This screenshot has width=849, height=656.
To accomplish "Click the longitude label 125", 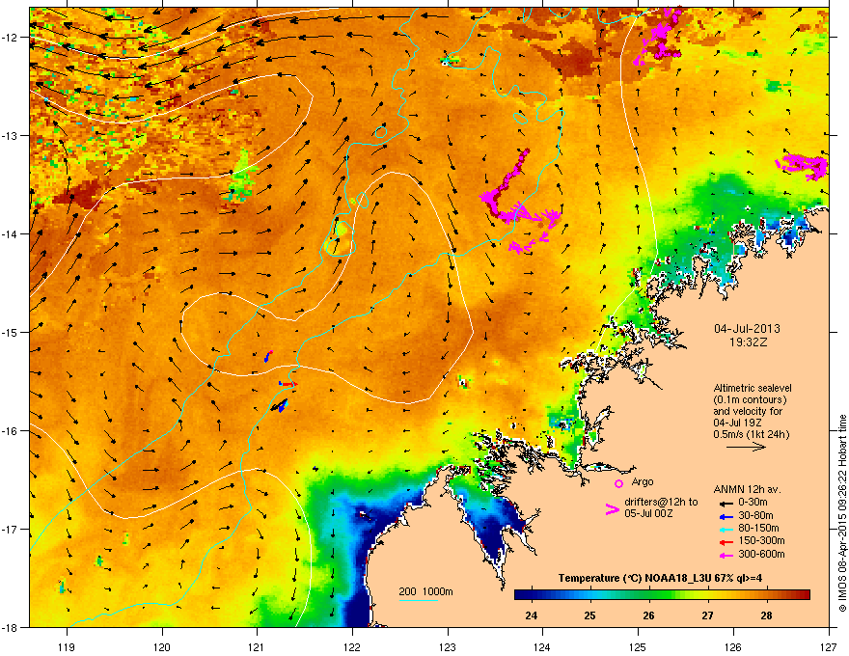I will pos(638,646).
